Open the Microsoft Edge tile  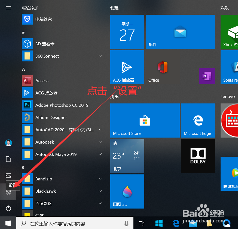pyautogui.click(x=198, y=121)
